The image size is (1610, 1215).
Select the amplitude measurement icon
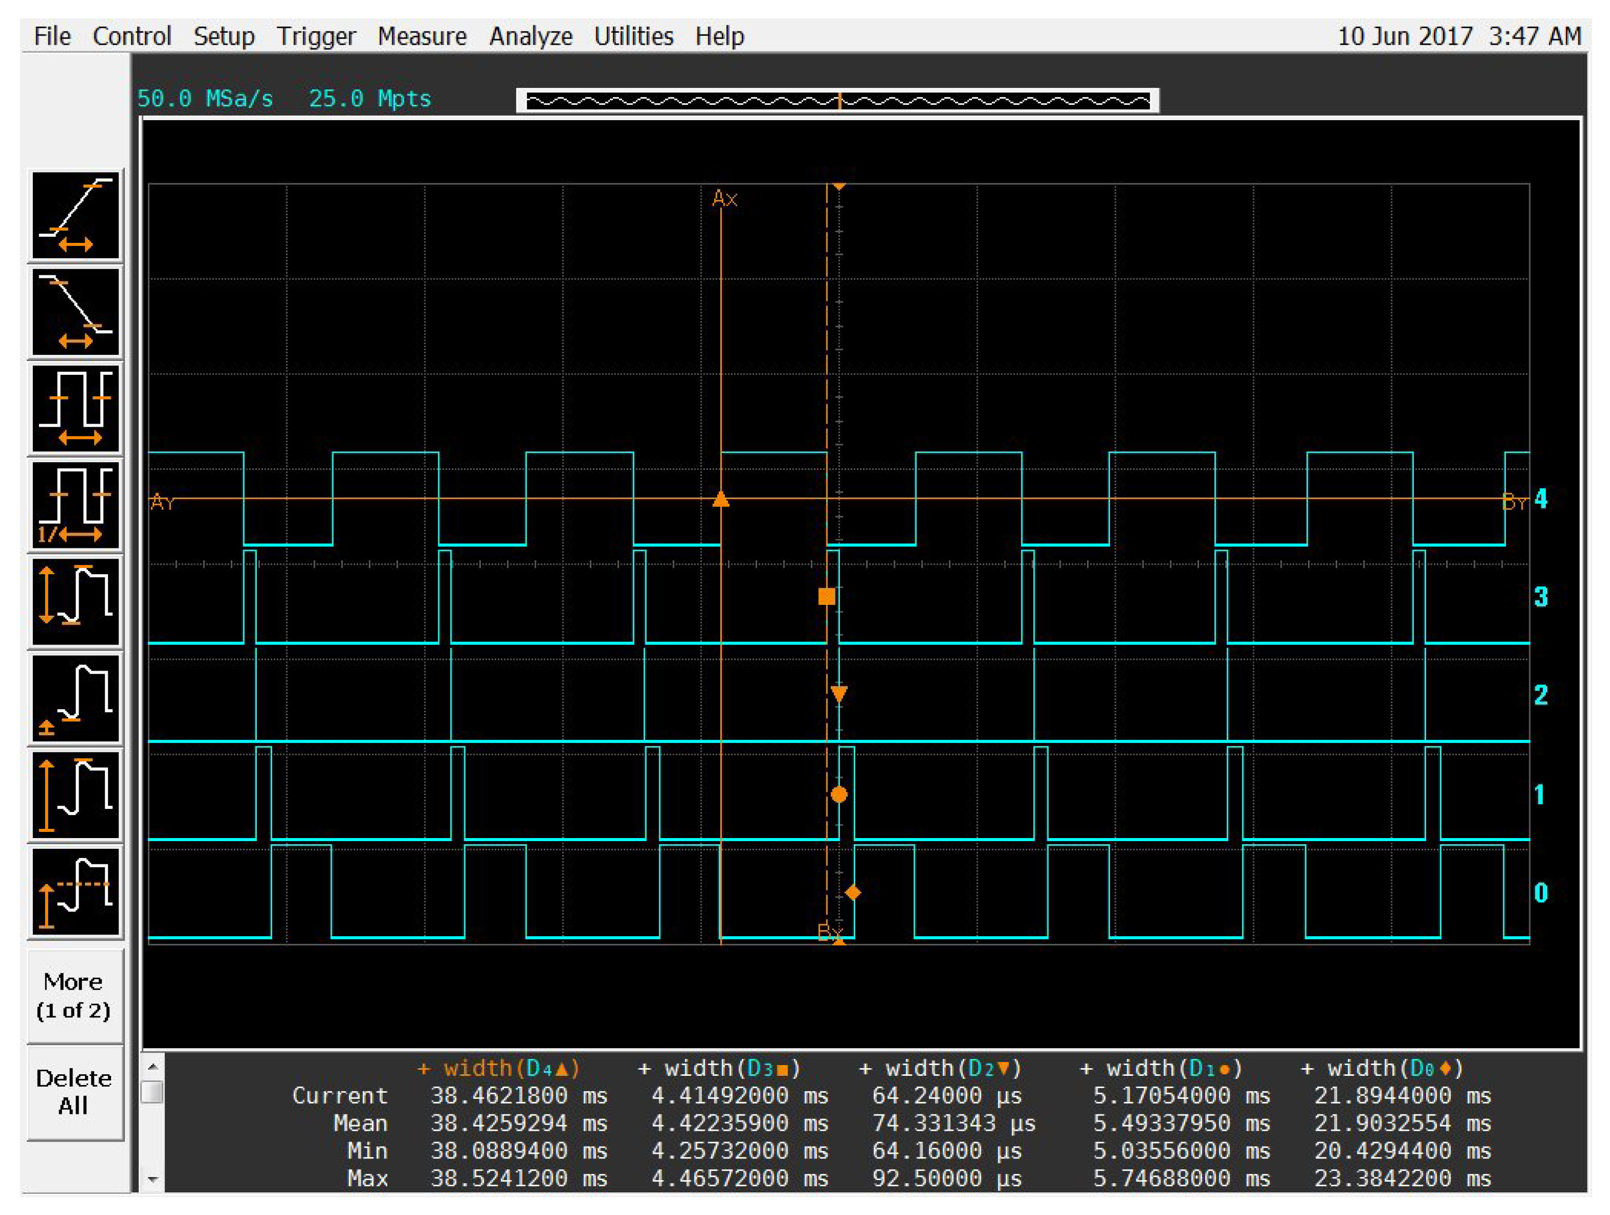76,795
